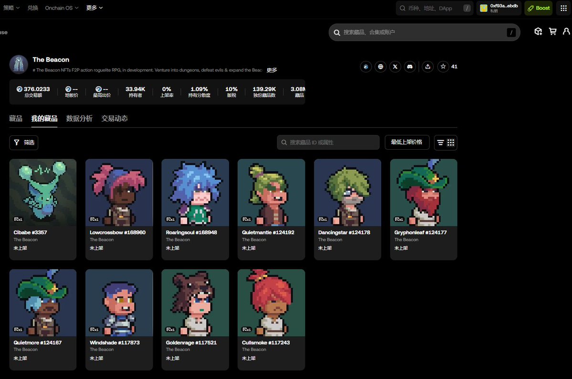Open The Beacon's X (Twitter) link
The width and height of the screenshot is (572, 379).
pos(395,66)
